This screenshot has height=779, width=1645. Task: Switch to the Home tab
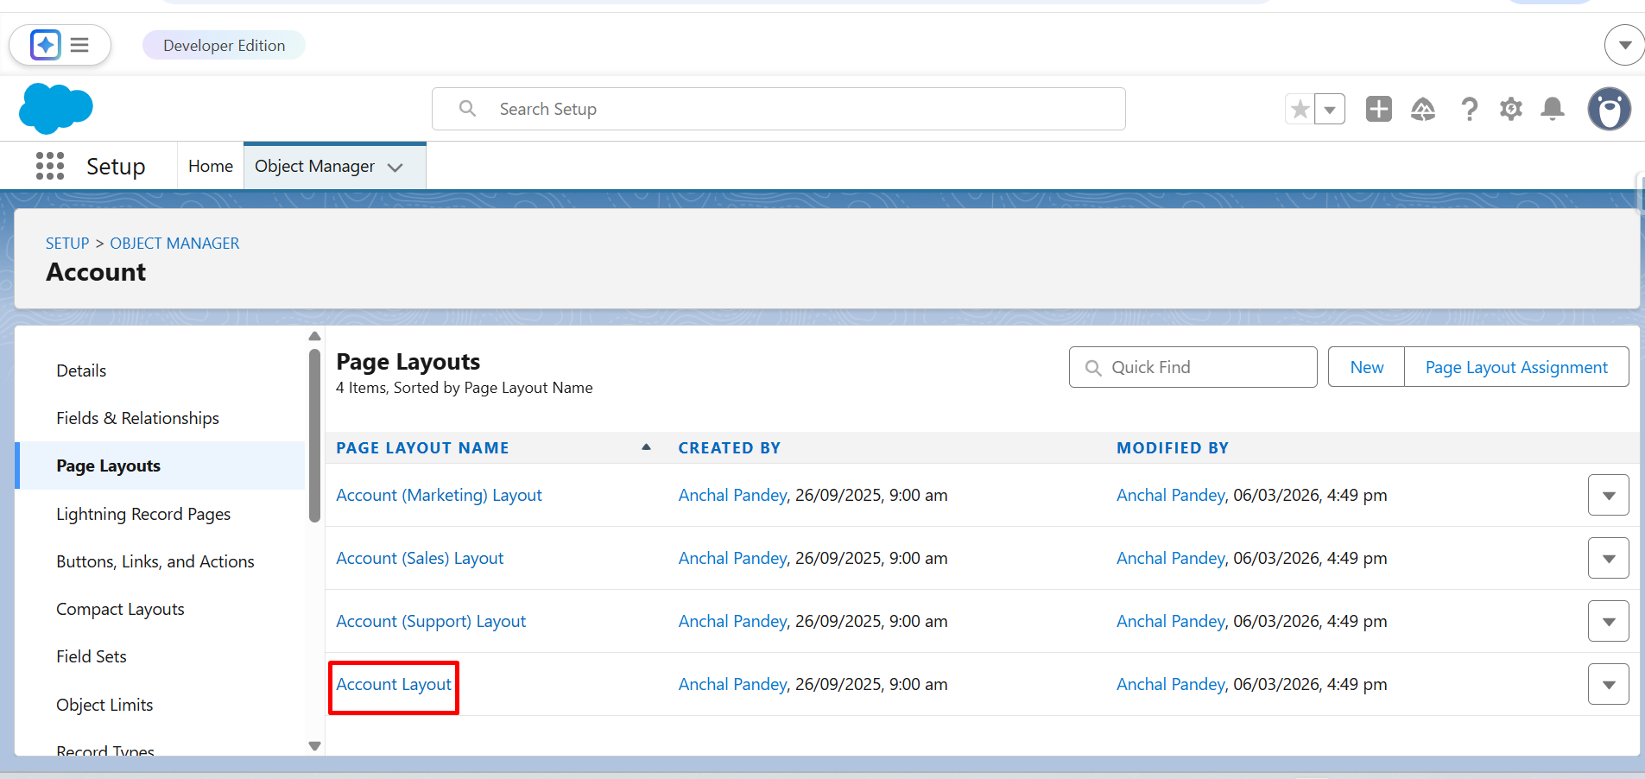211,166
